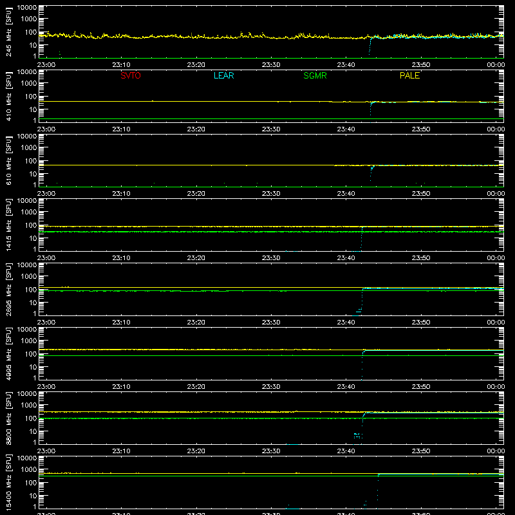Click the yellow PALE station label

(409, 75)
